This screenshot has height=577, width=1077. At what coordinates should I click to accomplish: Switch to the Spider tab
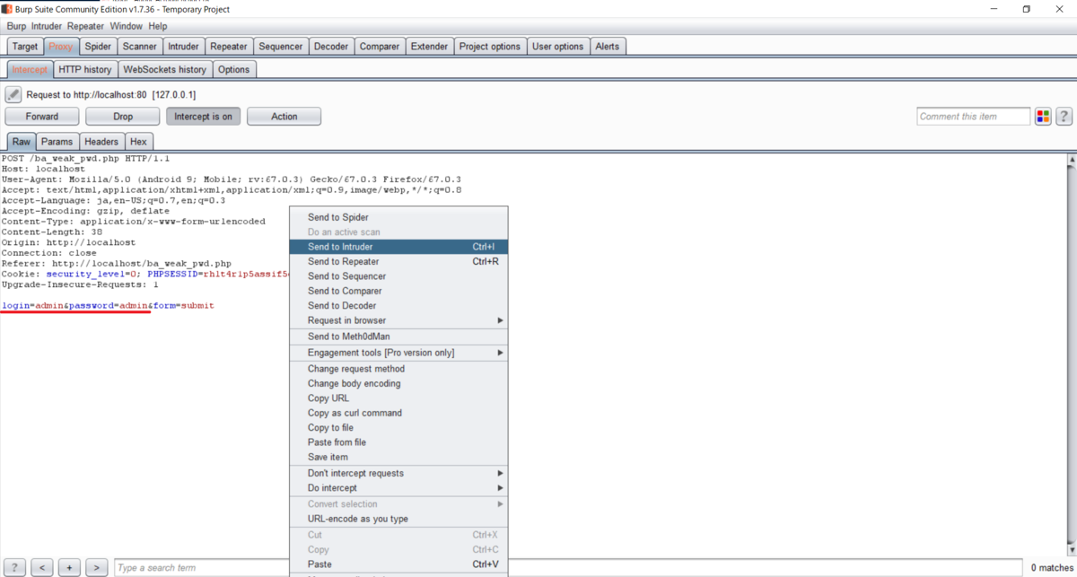tap(98, 47)
